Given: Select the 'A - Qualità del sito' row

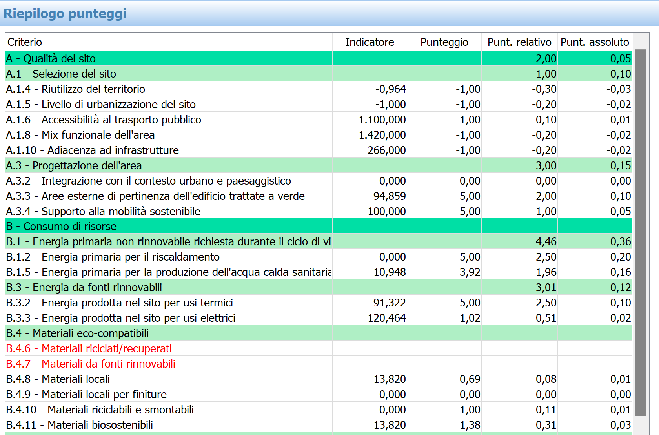Looking at the screenshot, I should pos(319,58).
